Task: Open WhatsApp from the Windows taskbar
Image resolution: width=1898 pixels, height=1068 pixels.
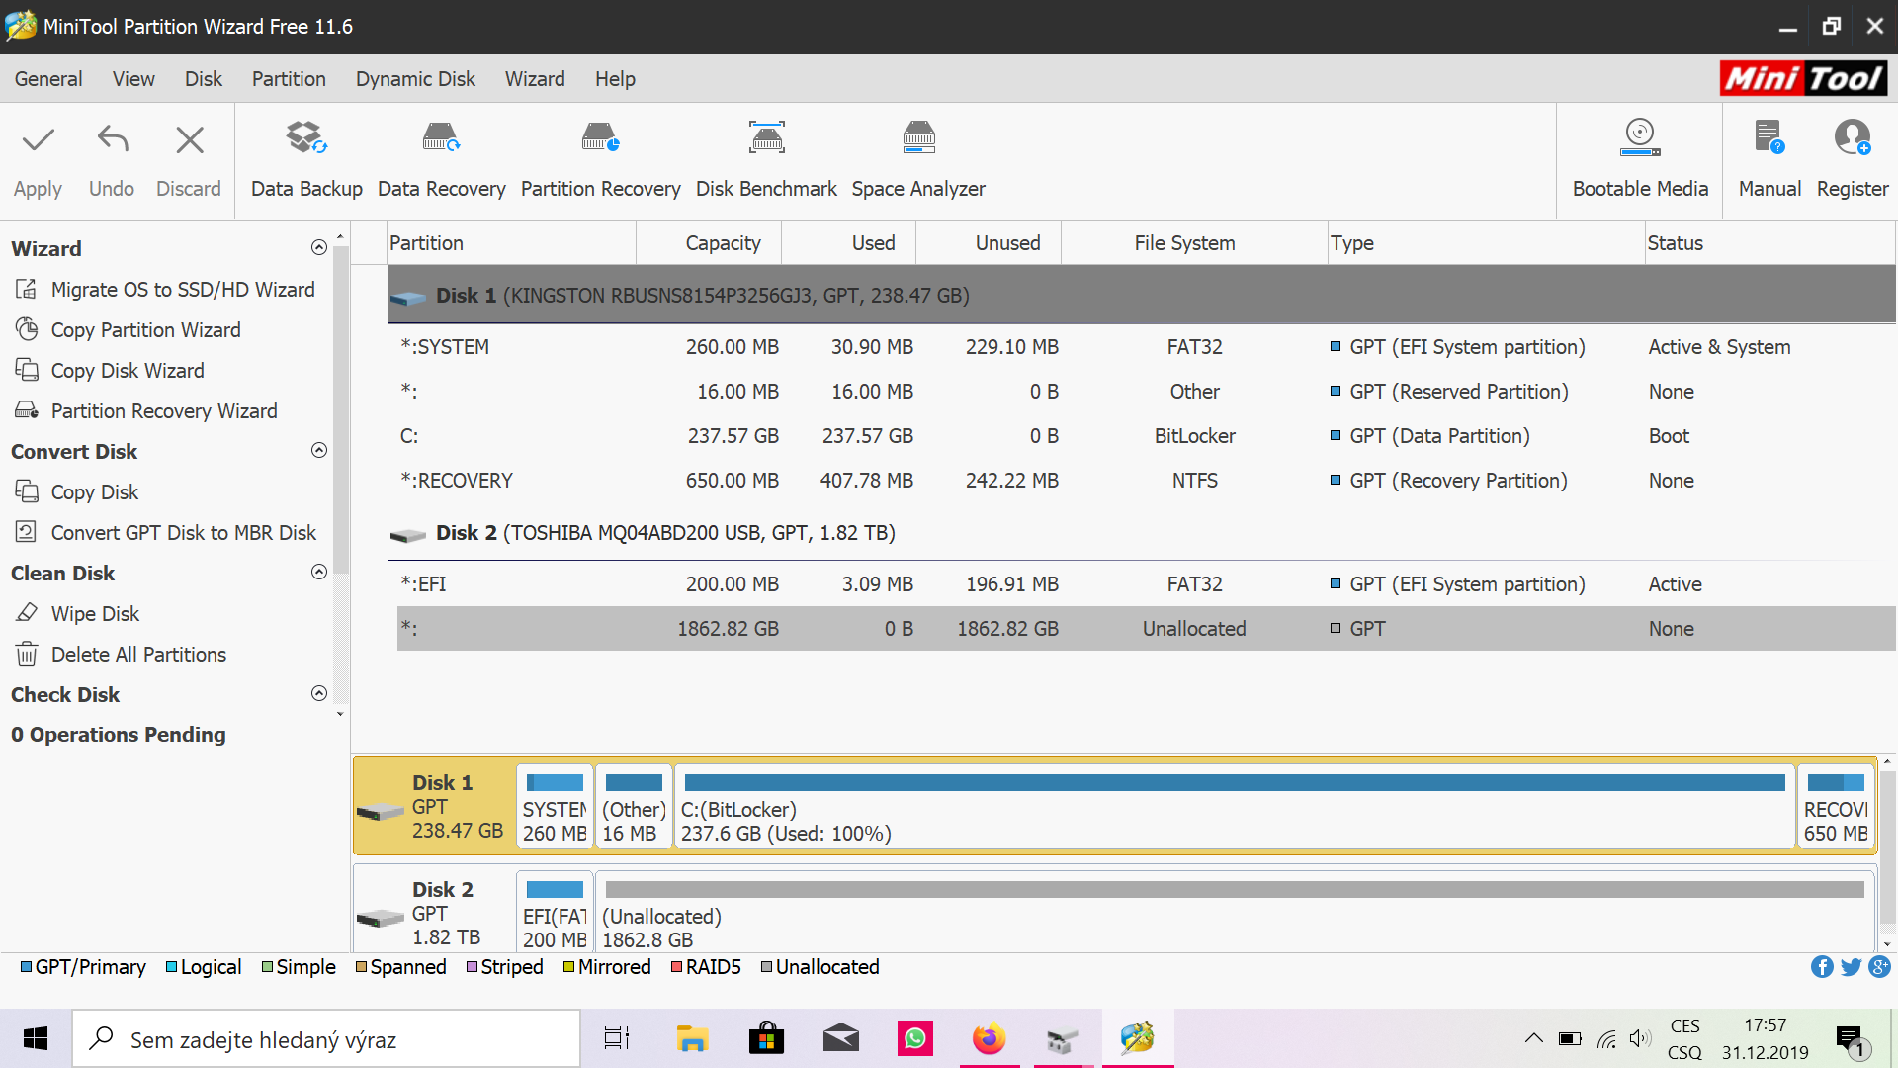Action: click(914, 1039)
